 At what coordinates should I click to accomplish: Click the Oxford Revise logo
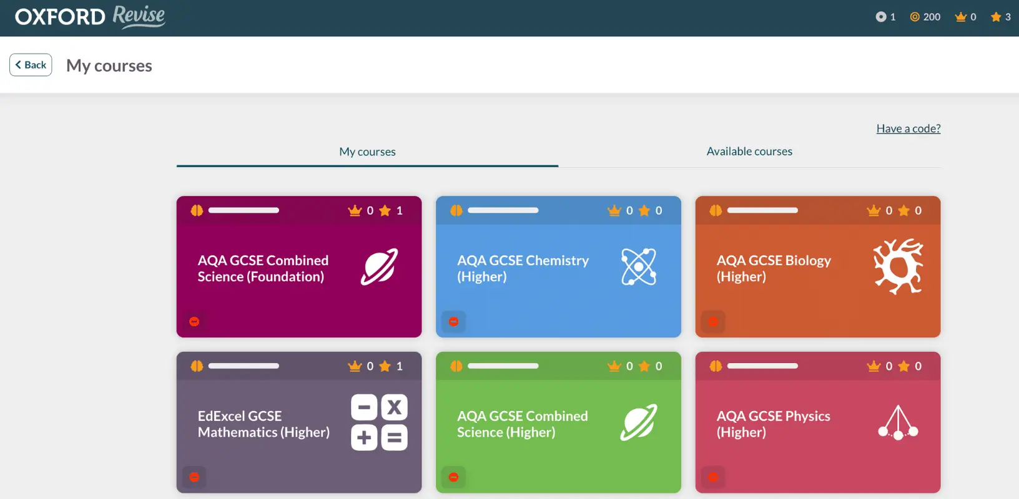click(x=90, y=17)
